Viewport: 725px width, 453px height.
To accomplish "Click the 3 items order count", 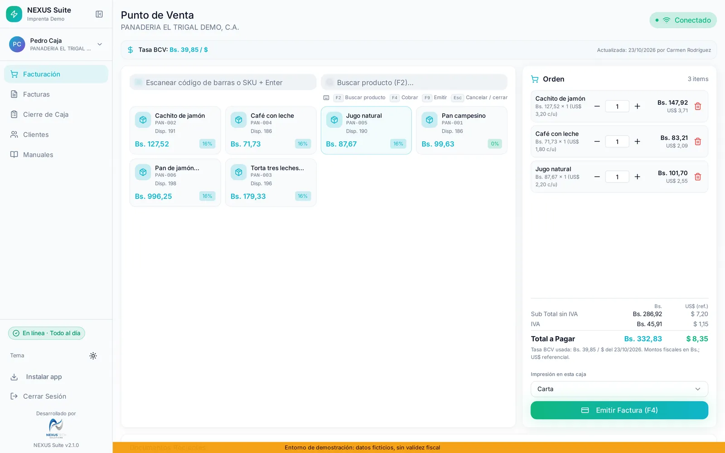I will click(x=698, y=79).
